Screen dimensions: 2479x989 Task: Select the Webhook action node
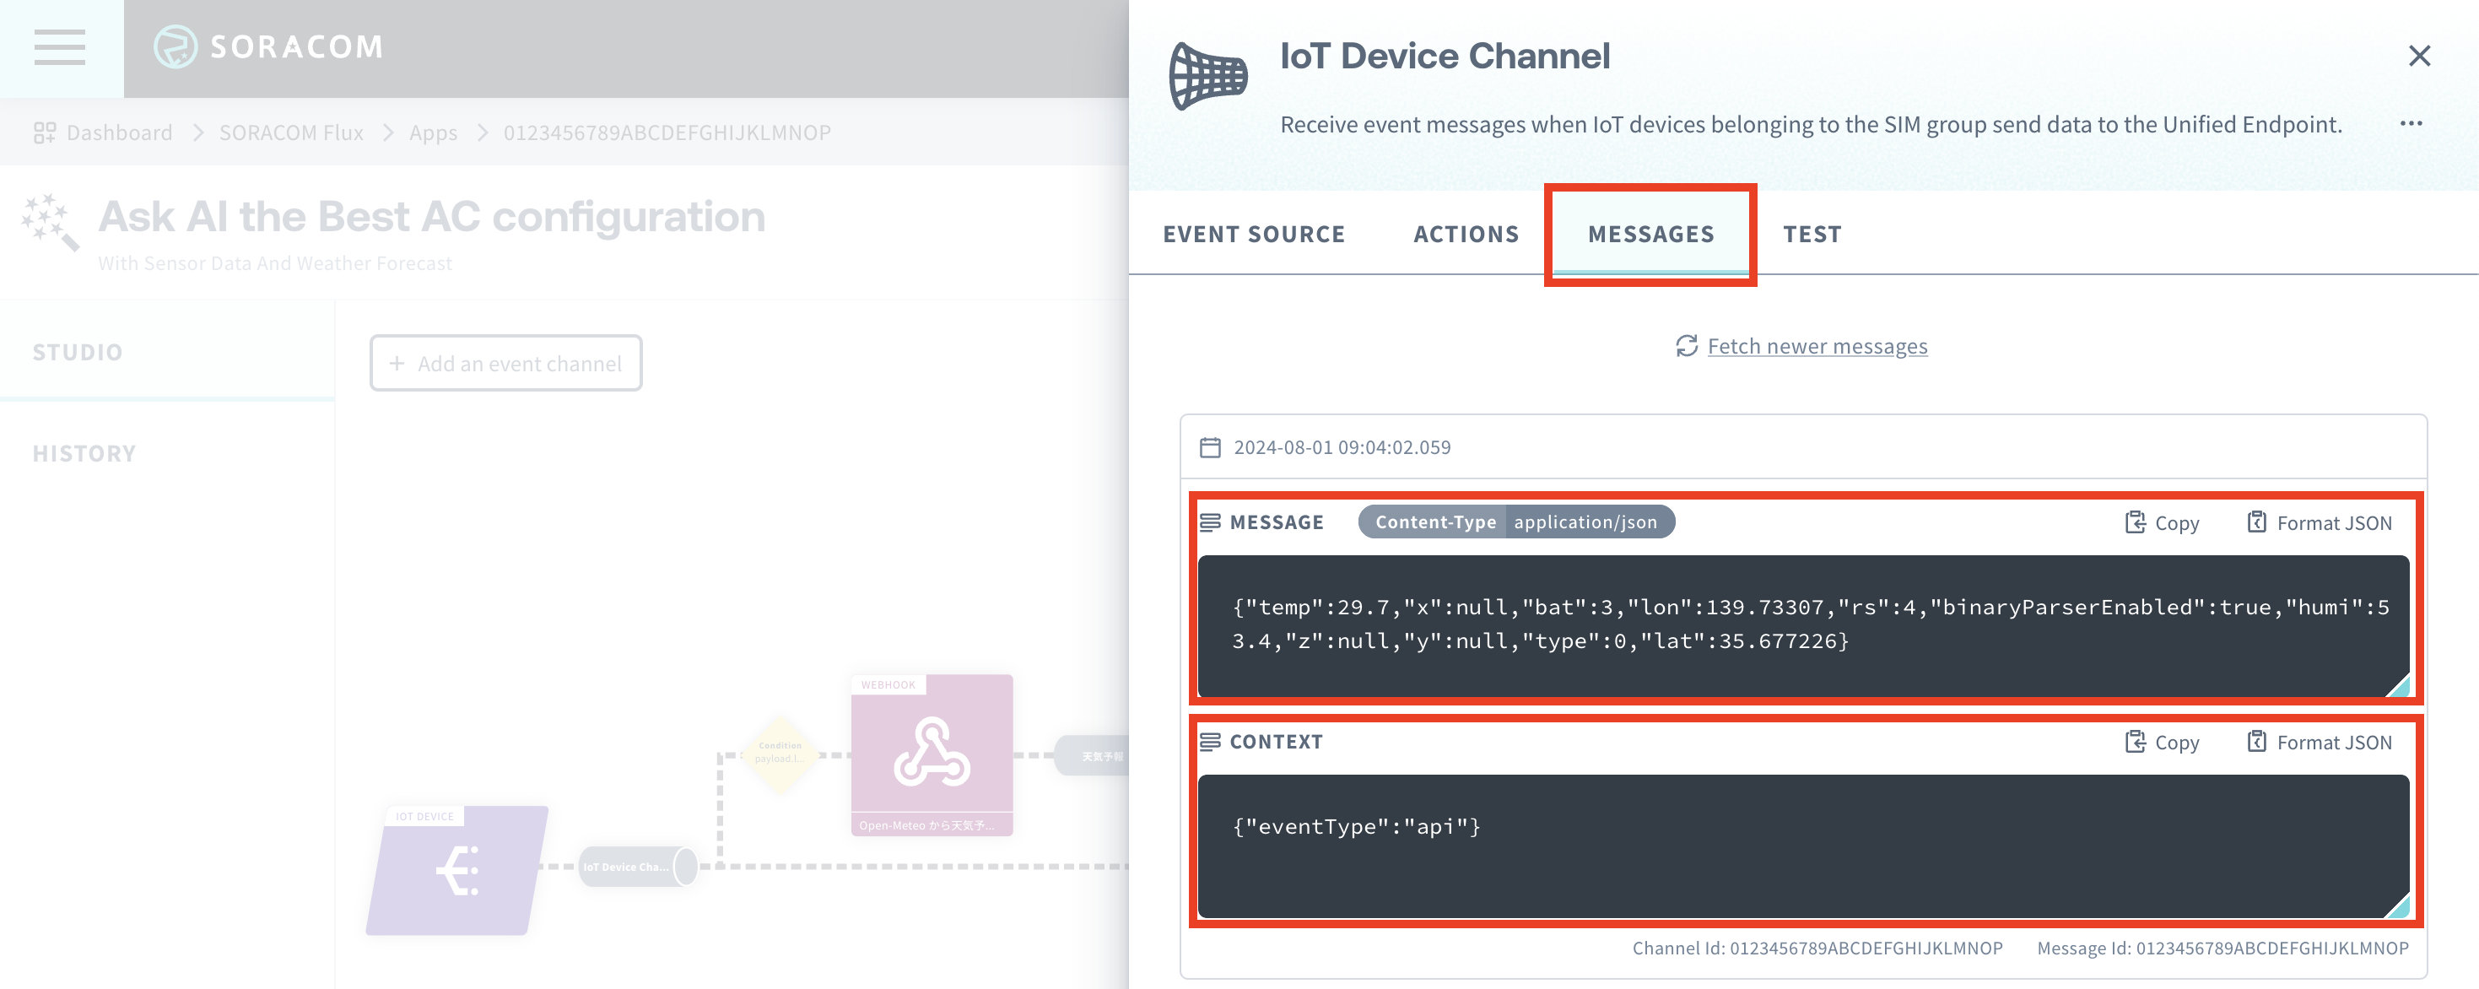coord(932,755)
